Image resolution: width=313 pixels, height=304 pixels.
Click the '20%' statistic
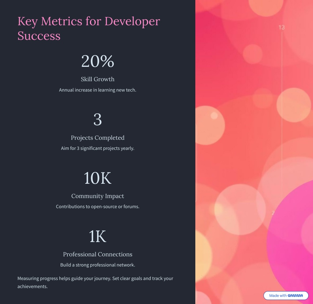tap(98, 61)
